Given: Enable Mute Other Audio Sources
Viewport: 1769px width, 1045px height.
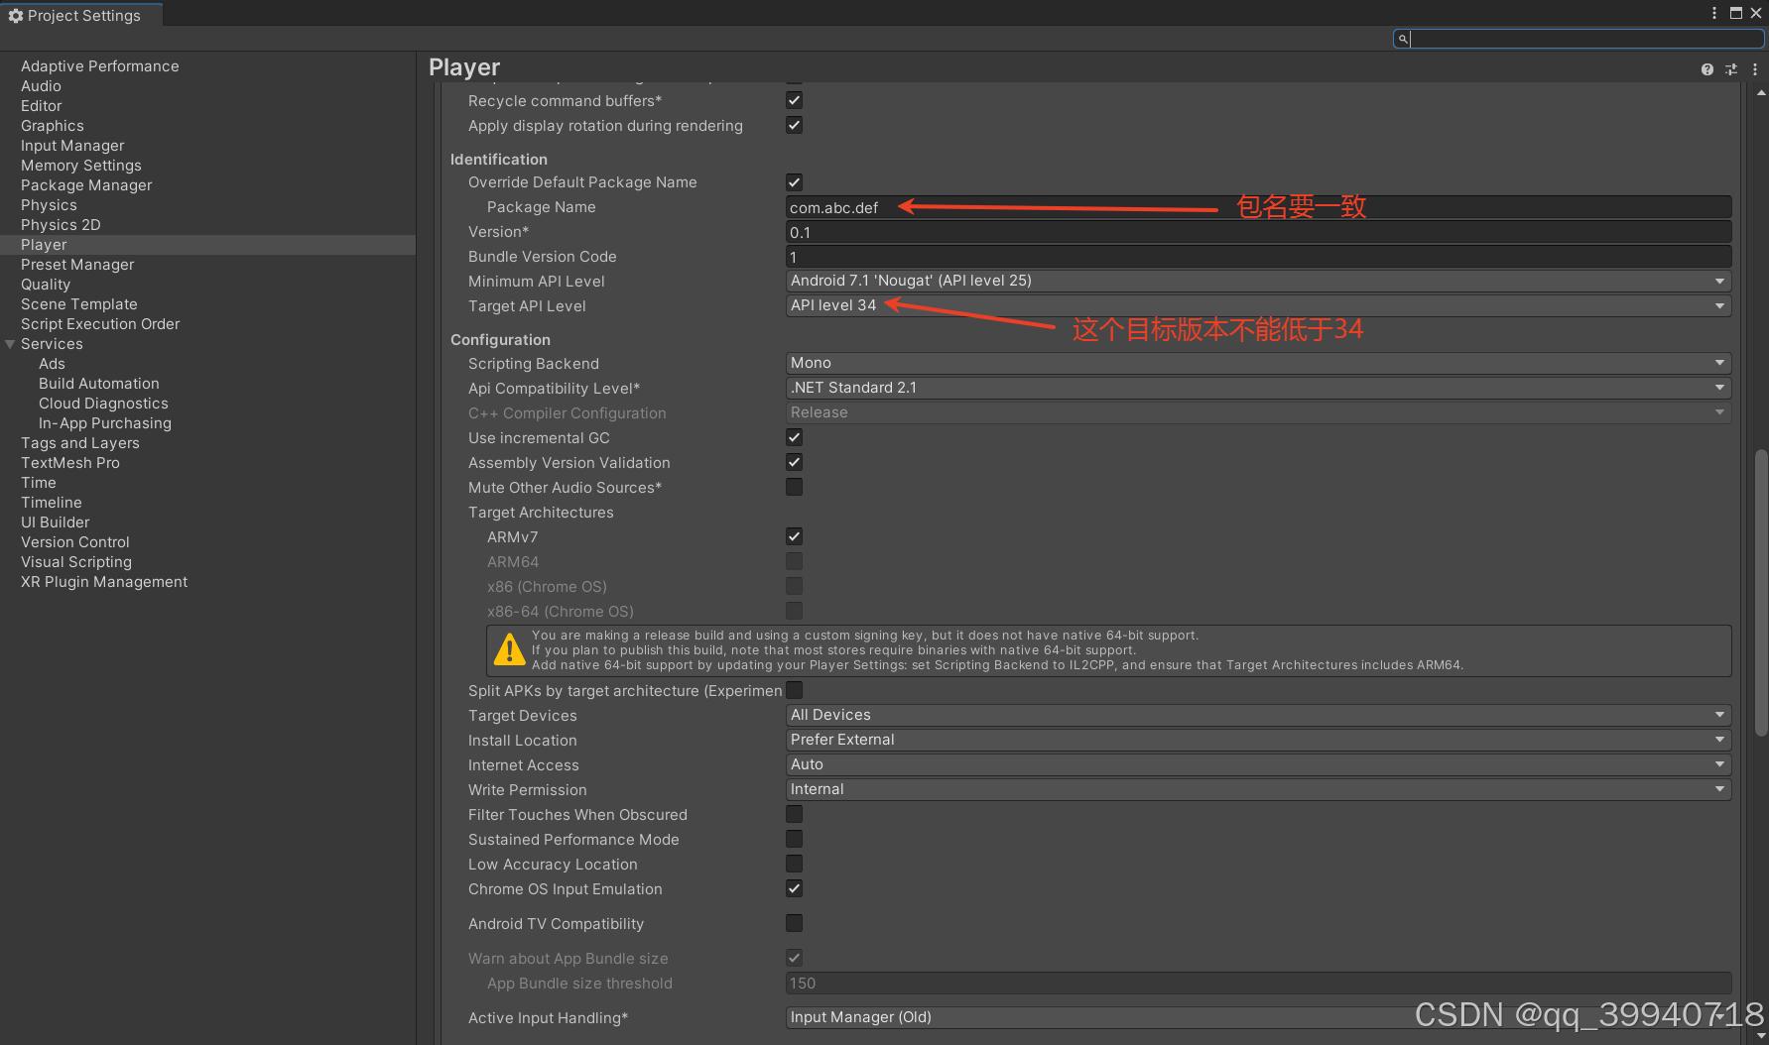Looking at the screenshot, I should pos(794,487).
